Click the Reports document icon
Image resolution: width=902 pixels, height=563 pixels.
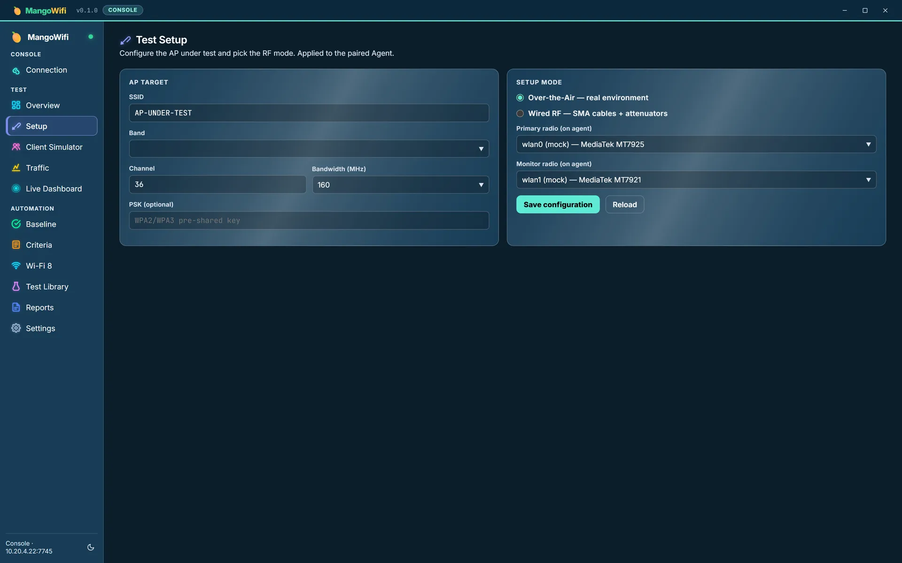16,307
